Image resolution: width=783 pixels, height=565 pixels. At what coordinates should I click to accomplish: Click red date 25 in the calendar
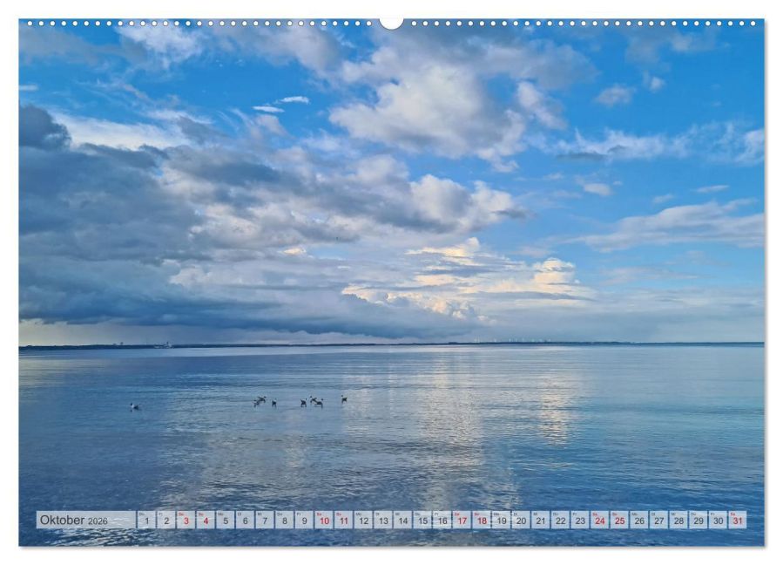tap(619, 521)
